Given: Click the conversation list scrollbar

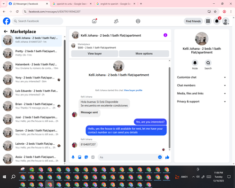Looking at the screenshot, I should point(65,101).
